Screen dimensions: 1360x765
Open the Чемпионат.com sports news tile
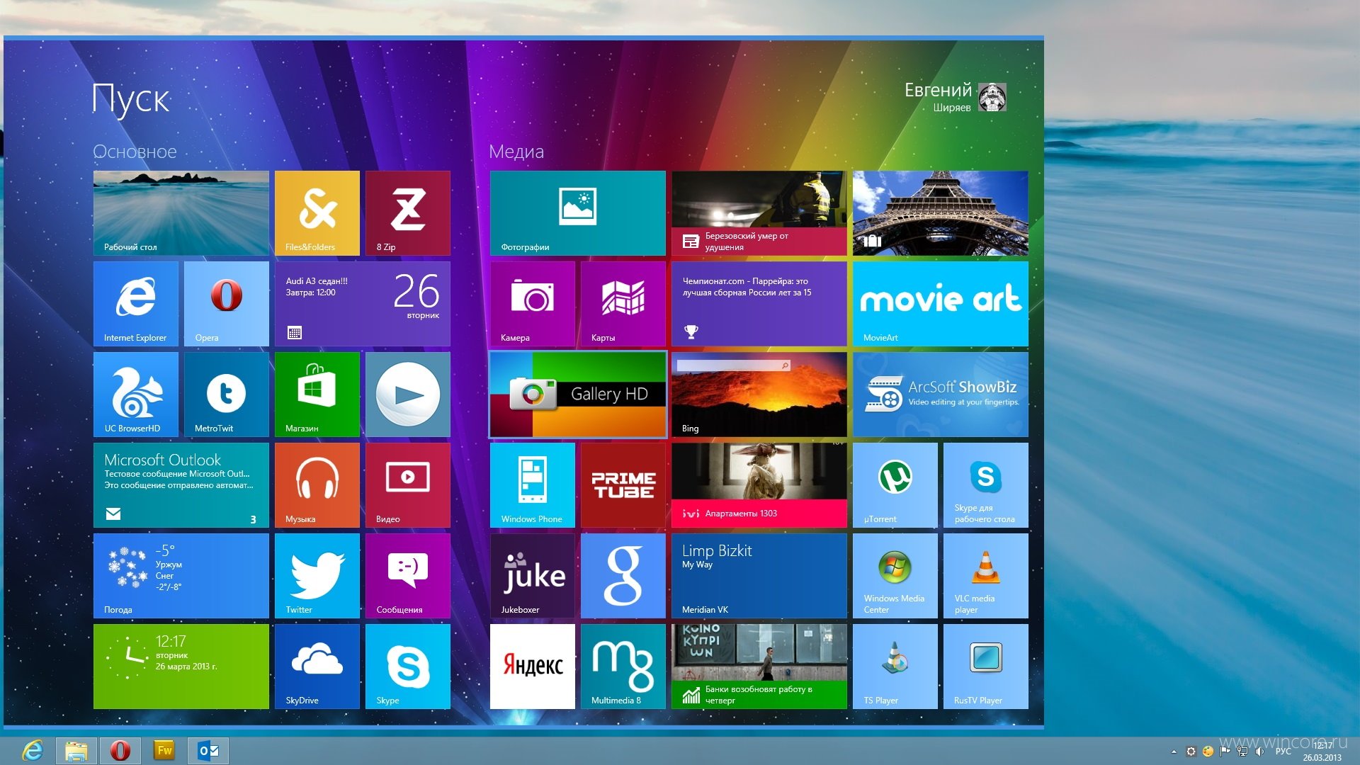click(x=759, y=304)
